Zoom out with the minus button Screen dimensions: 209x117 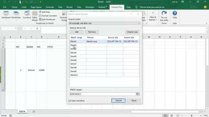tap(182, 116)
